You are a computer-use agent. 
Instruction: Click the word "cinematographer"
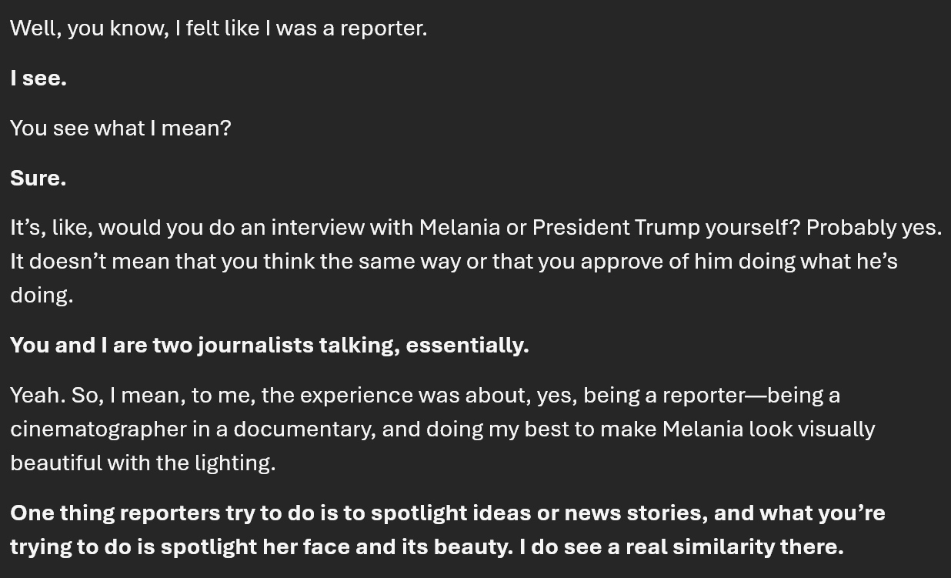click(98, 429)
